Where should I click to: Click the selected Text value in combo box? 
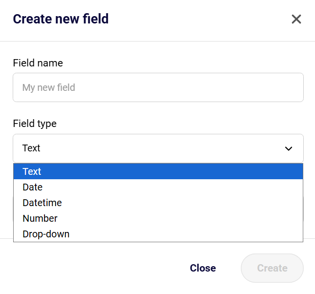[x=31, y=148]
